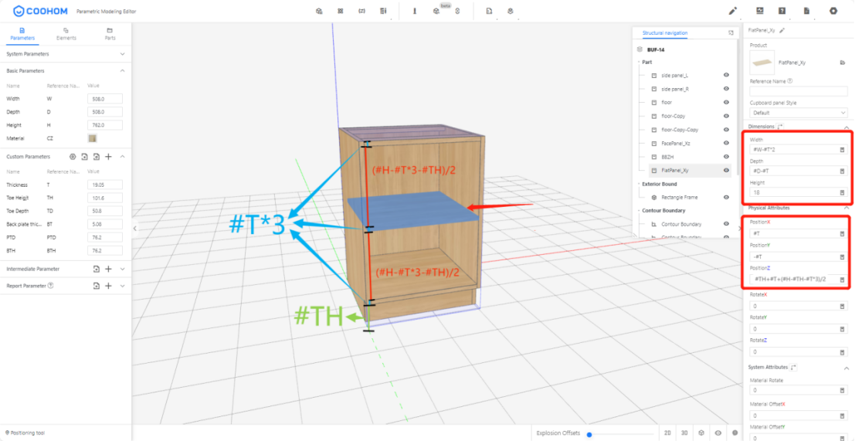
Task: Click the Positioning tool button
Action: (x=27, y=433)
